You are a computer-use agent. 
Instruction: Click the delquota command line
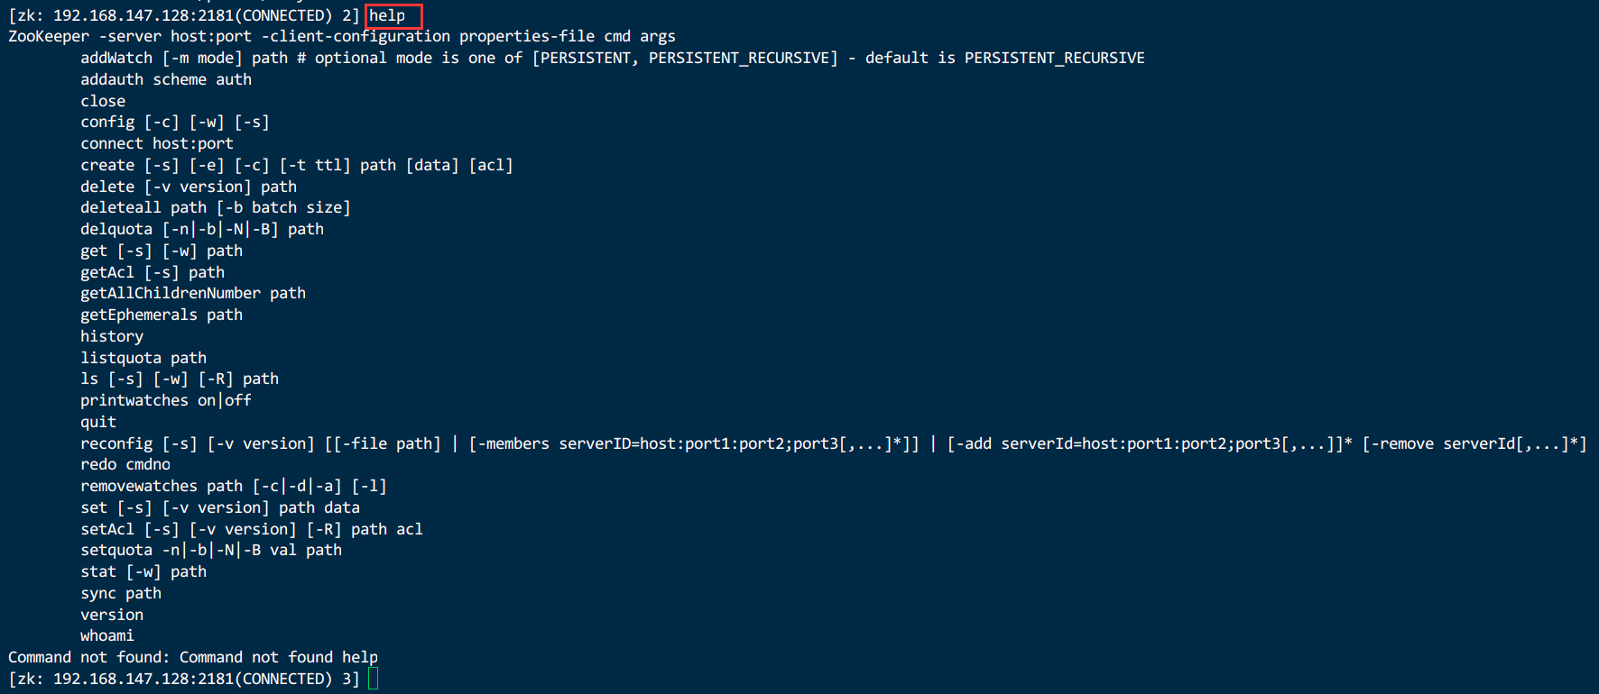202,229
